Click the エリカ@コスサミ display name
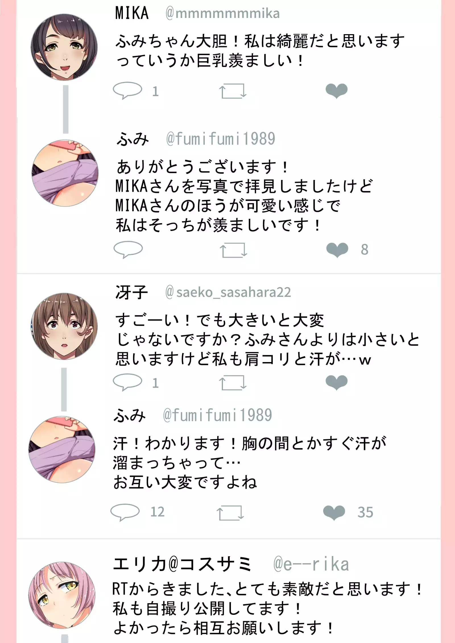This screenshot has height=643, width=455. [x=182, y=564]
